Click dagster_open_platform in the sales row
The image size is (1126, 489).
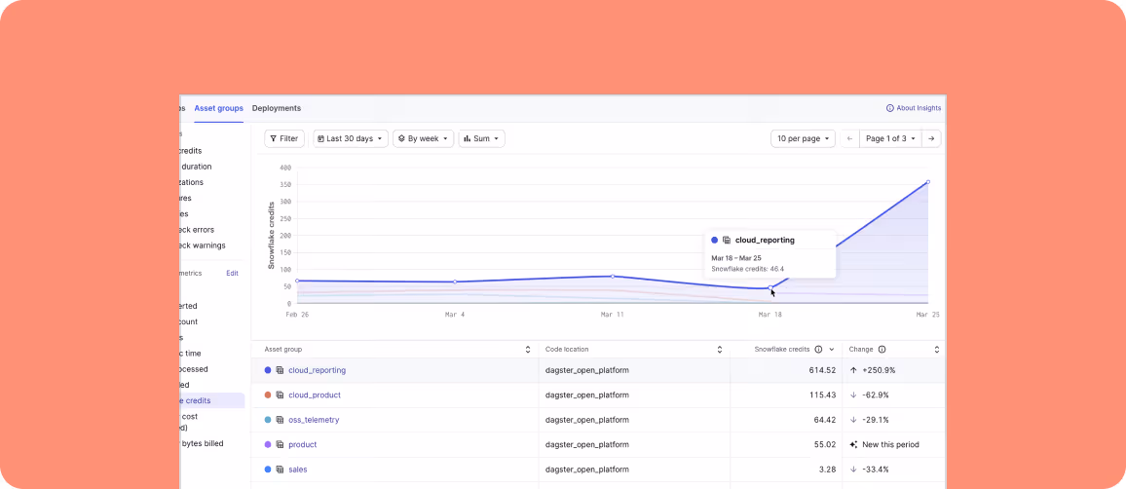coord(587,470)
